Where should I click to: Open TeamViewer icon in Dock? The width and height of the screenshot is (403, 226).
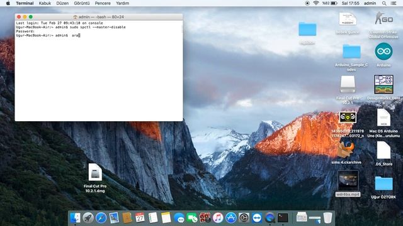point(257,218)
